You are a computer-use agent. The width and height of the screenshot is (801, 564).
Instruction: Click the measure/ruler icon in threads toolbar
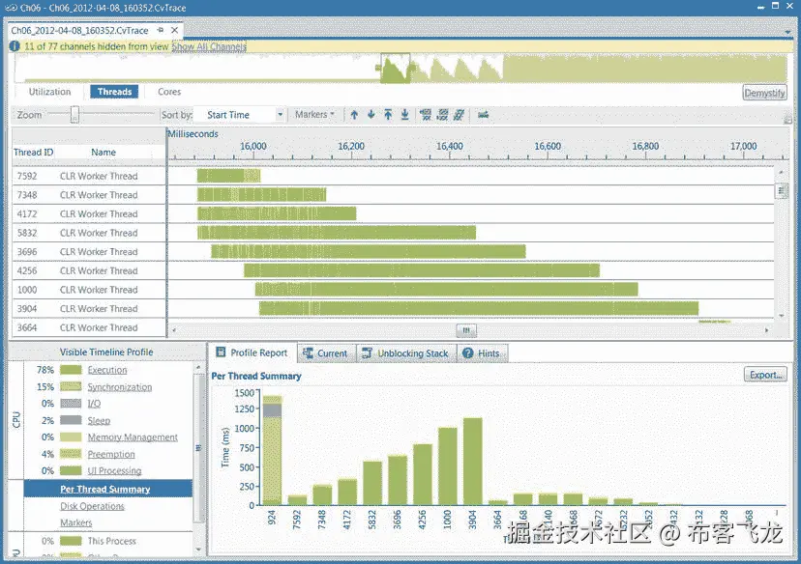point(484,115)
